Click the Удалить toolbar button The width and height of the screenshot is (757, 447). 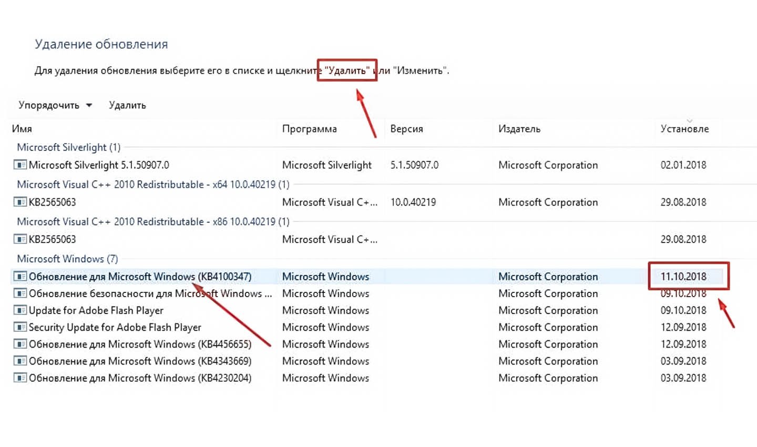(x=127, y=105)
